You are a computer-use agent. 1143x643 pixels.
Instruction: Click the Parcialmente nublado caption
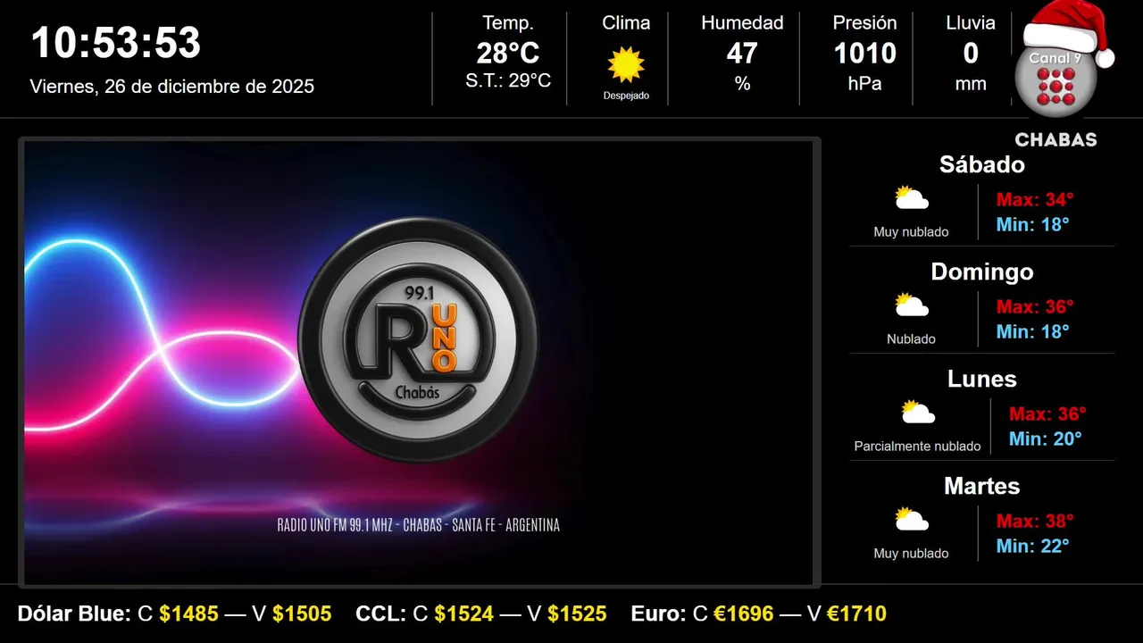coord(917,446)
